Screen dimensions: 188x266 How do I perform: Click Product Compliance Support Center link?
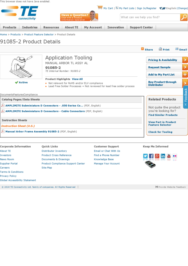tap(63, 163)
